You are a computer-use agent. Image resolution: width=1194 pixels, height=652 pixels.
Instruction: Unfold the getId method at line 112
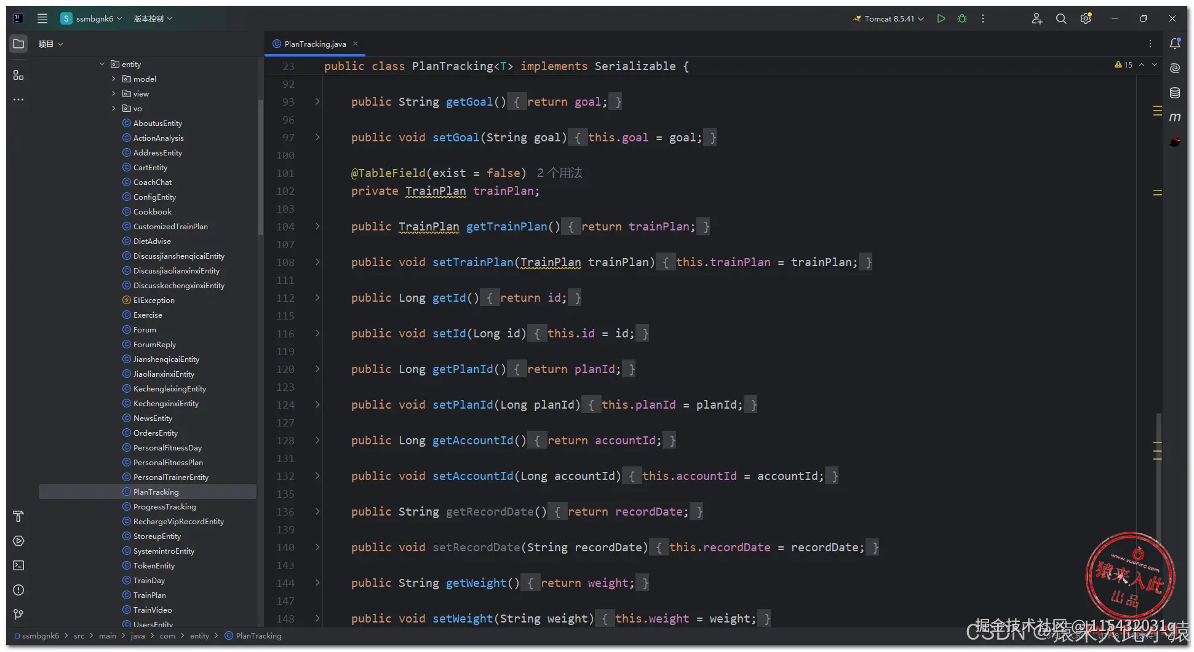[x=317, y=297]
